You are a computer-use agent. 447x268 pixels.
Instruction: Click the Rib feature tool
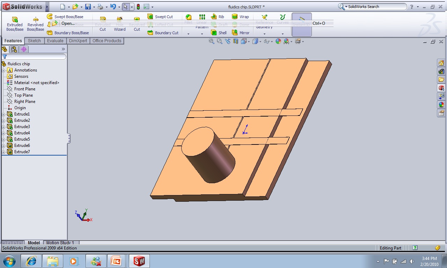(218, 17)
